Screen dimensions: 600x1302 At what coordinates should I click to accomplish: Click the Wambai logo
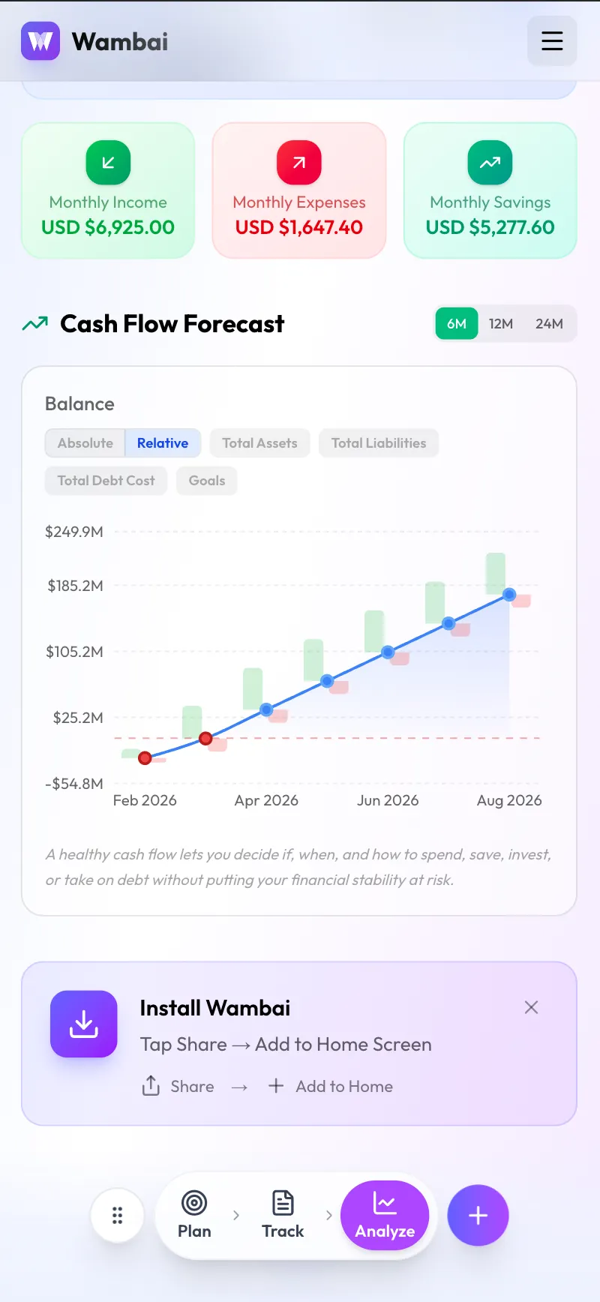40,41
